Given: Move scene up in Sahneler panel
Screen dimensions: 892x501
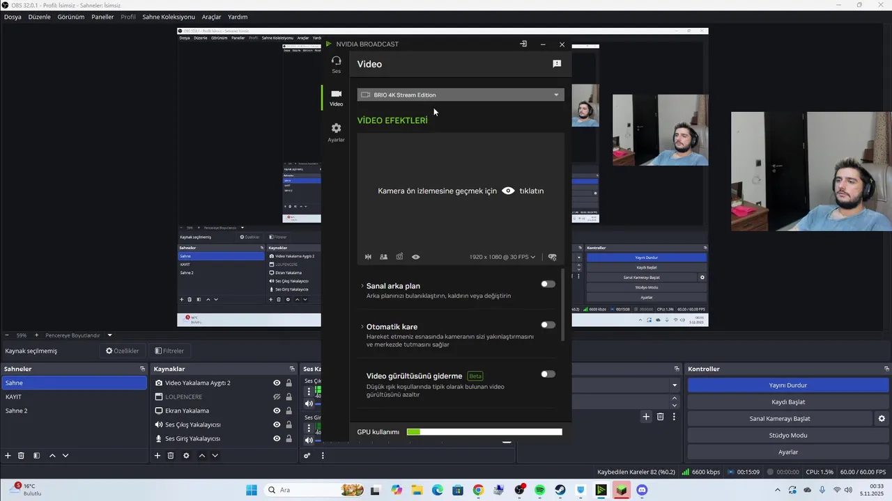Looking at the screenshot, I should (52, 456).
